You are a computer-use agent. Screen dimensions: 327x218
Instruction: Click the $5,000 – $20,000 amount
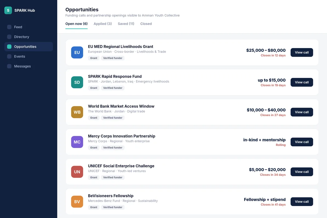267,169
